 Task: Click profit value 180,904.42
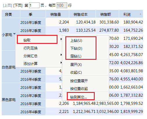[133, 22]
